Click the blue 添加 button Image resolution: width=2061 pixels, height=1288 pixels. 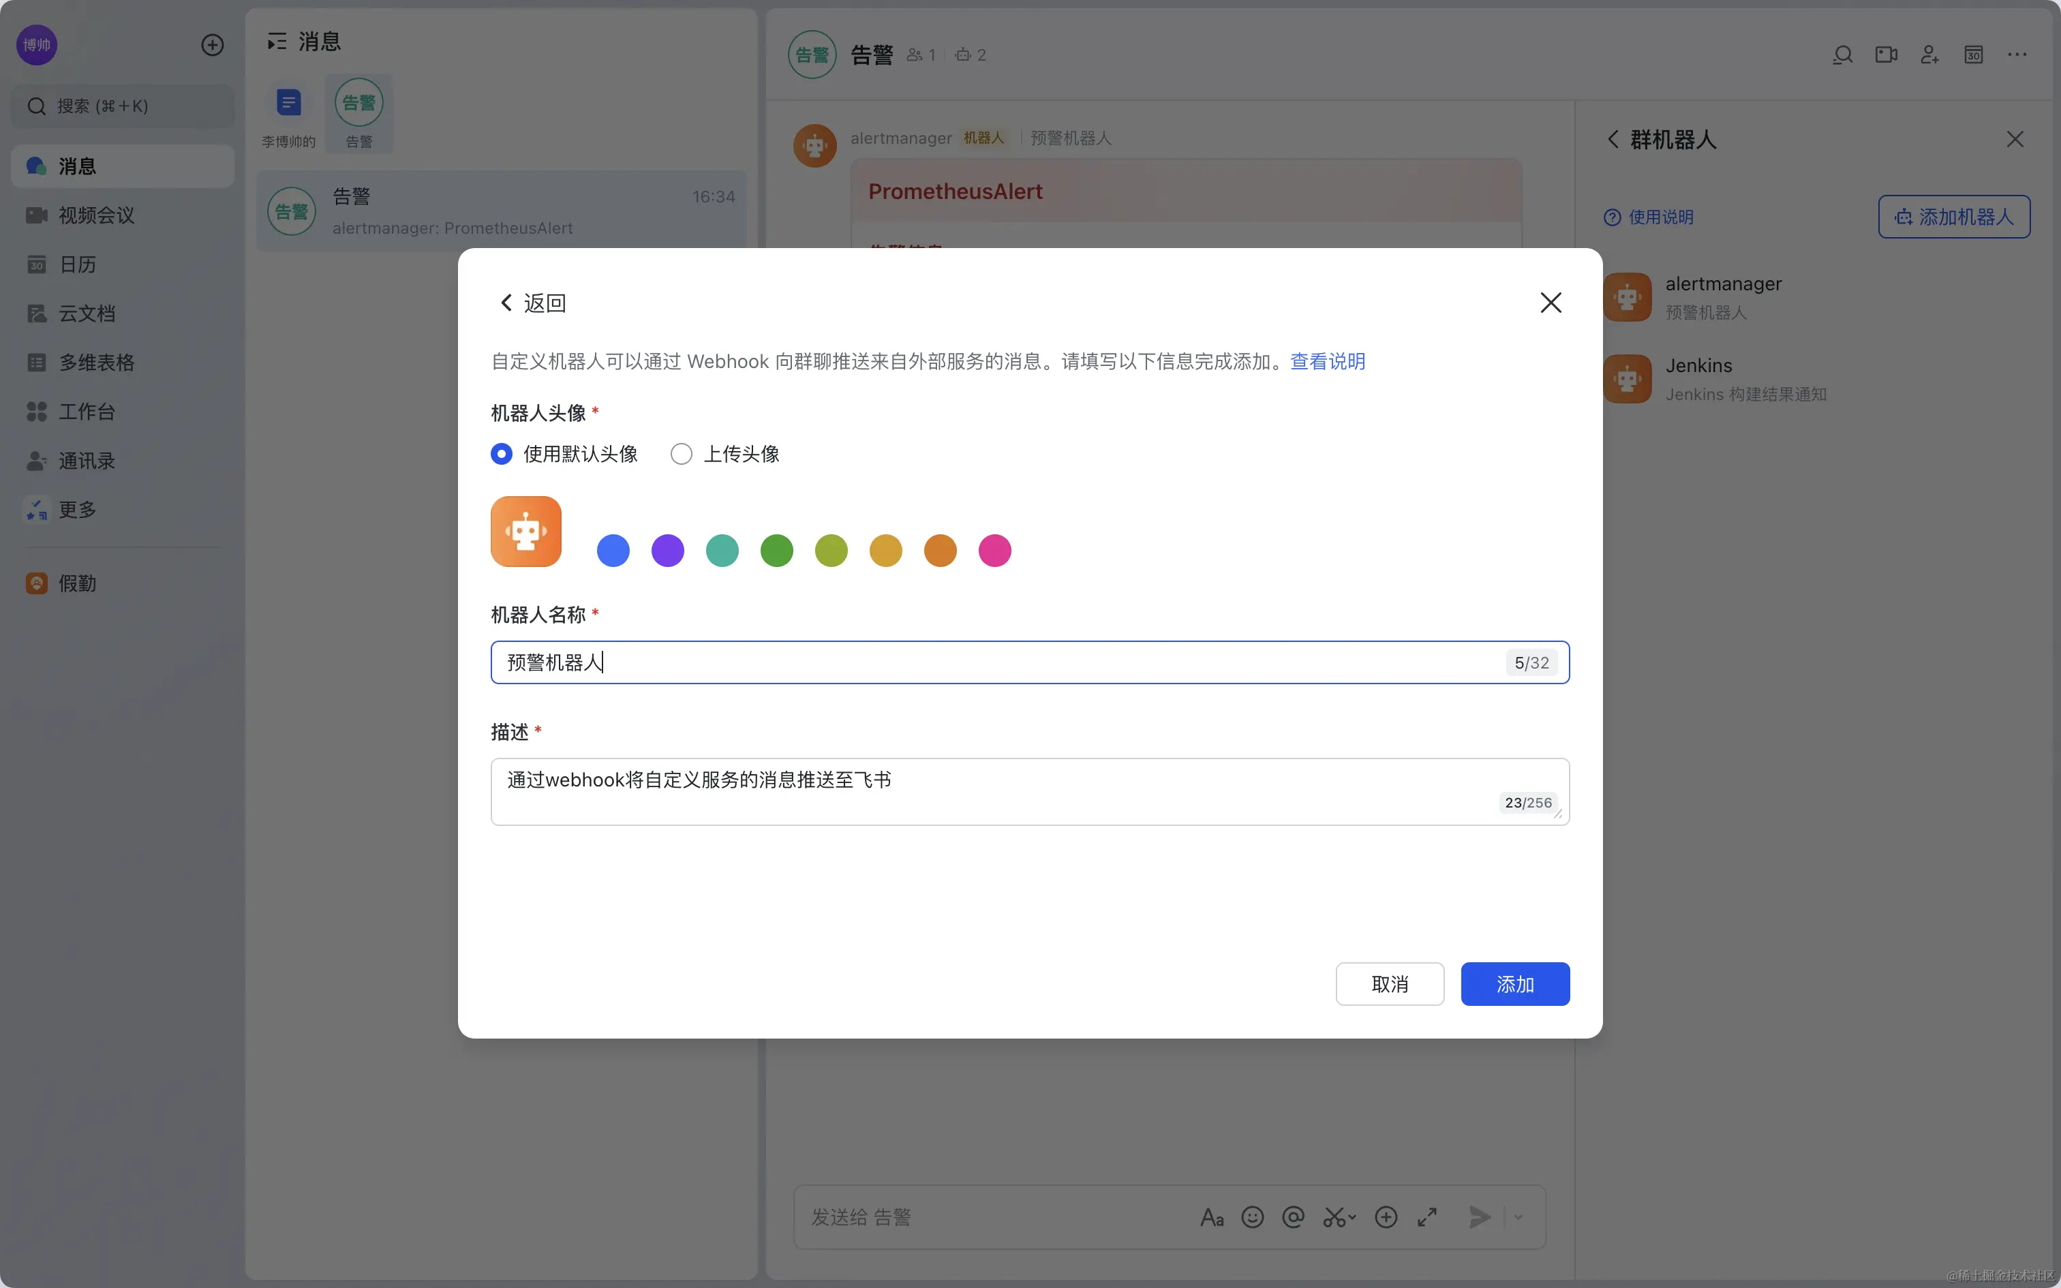click(x=1514, y=984)
